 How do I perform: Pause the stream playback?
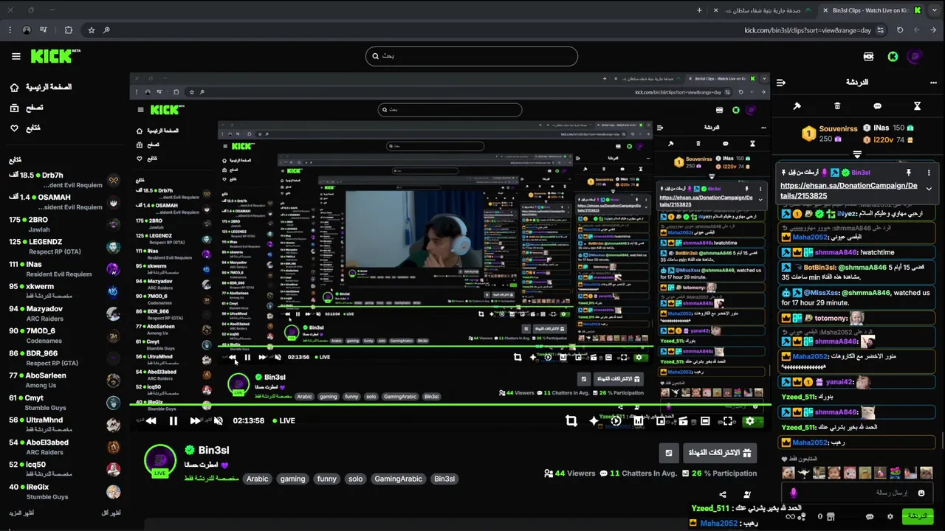tap(173, 421)
